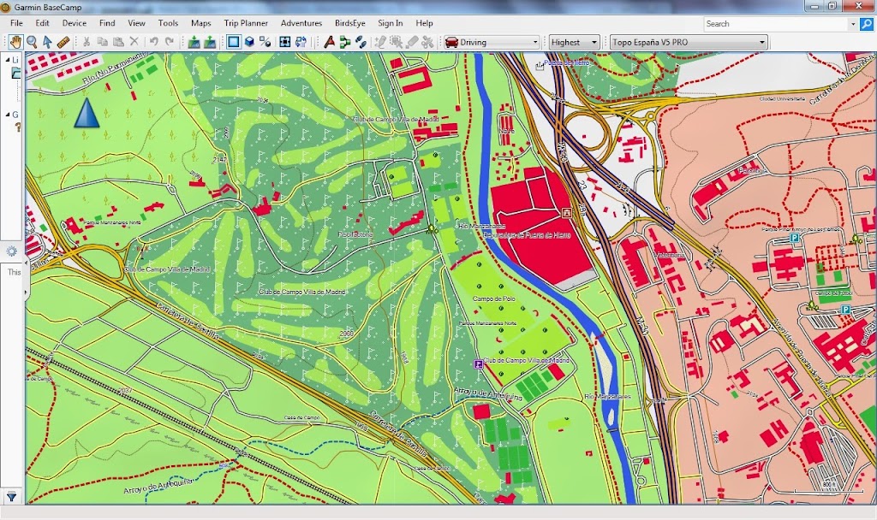Open the File menu

(x=16, y=23)
